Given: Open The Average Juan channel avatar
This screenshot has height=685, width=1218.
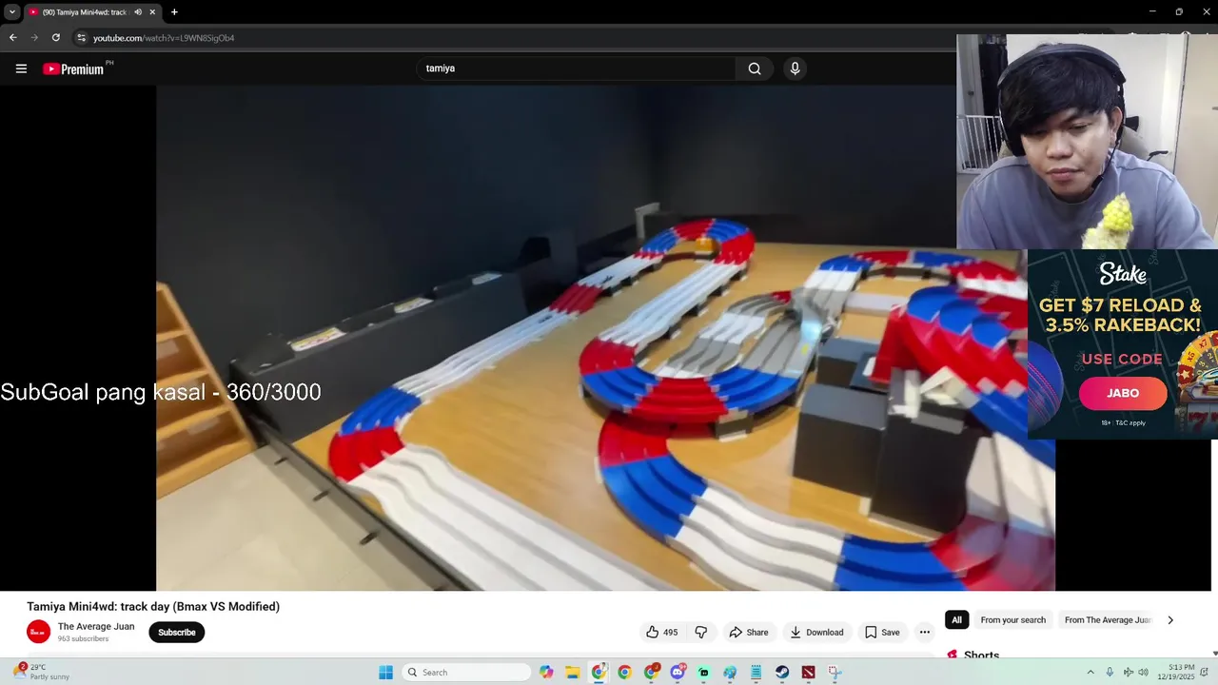Looking at the screenshot, I should pos(38,632).
